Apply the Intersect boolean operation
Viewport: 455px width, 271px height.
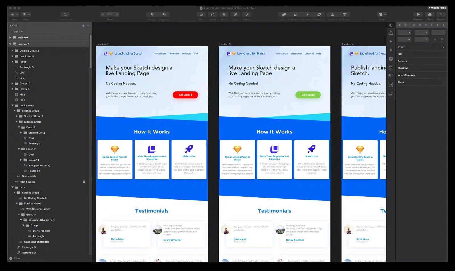[x=307, y=14]
